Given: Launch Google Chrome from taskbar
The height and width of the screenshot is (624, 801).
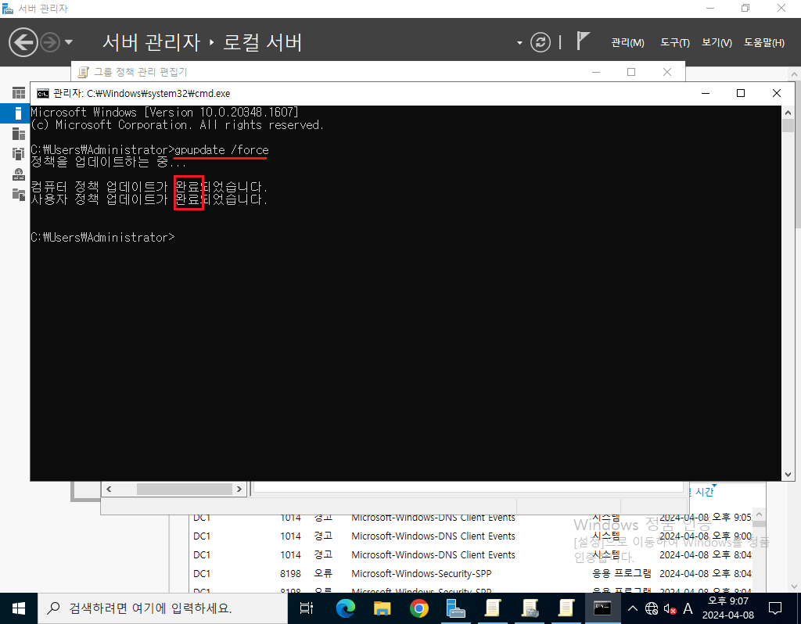Looking at the screenshot, I should tap(419, 608).
